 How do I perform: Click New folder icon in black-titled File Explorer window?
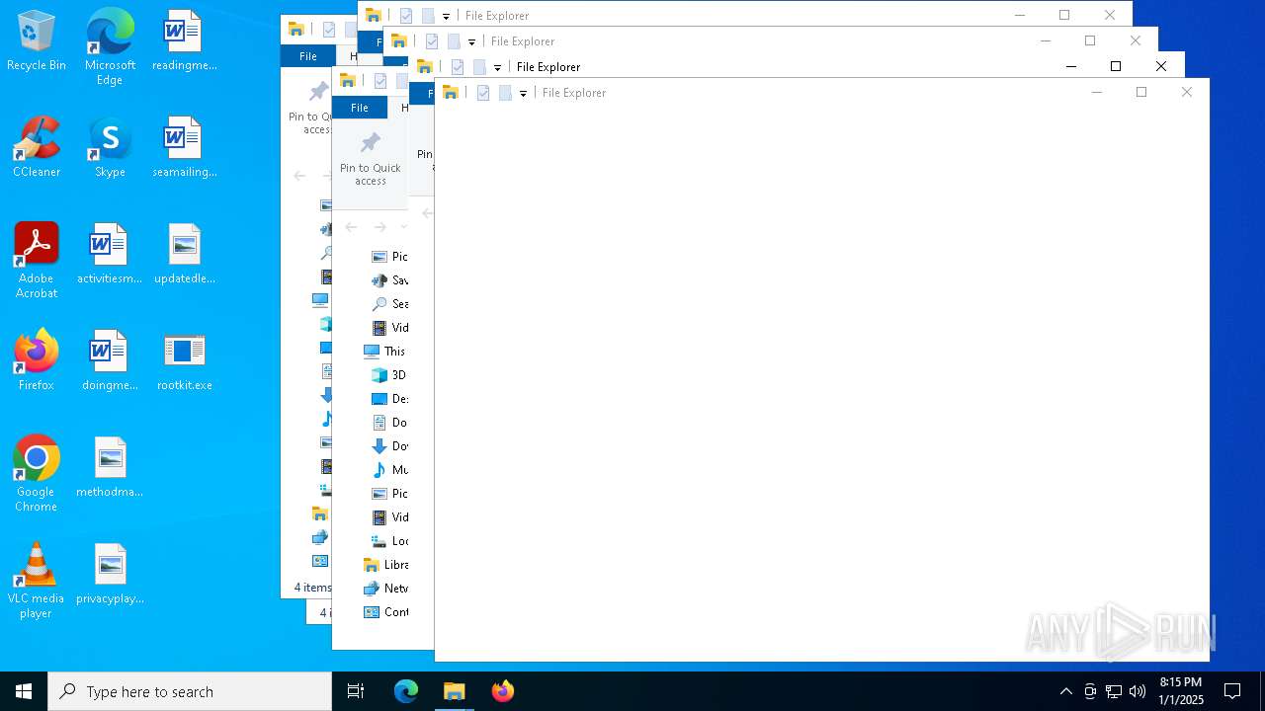tap(479, 67)
